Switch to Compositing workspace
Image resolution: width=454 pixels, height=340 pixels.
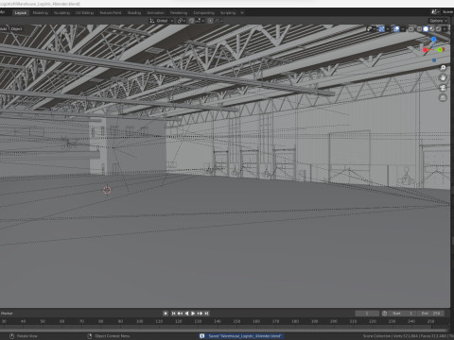coord(204,13)
